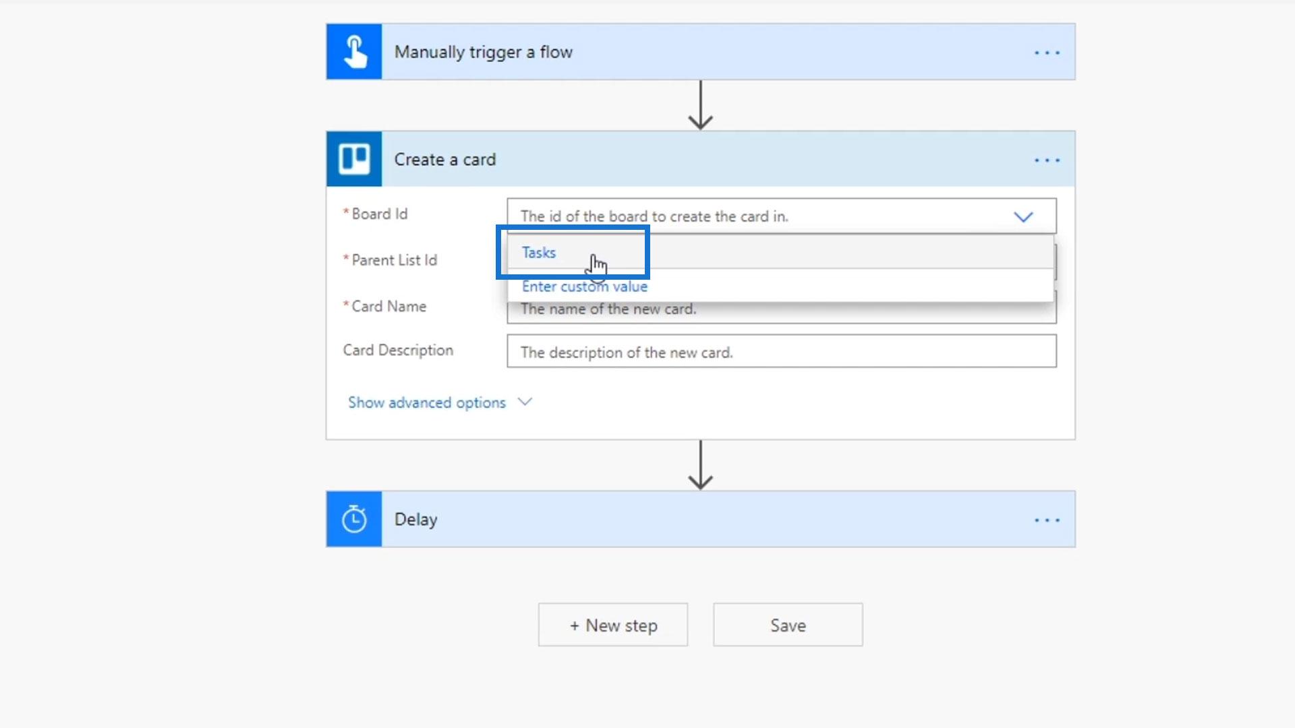Screen dimensions: 1295x728
Task: Click Show advanced options link
Action: point(426,402)
